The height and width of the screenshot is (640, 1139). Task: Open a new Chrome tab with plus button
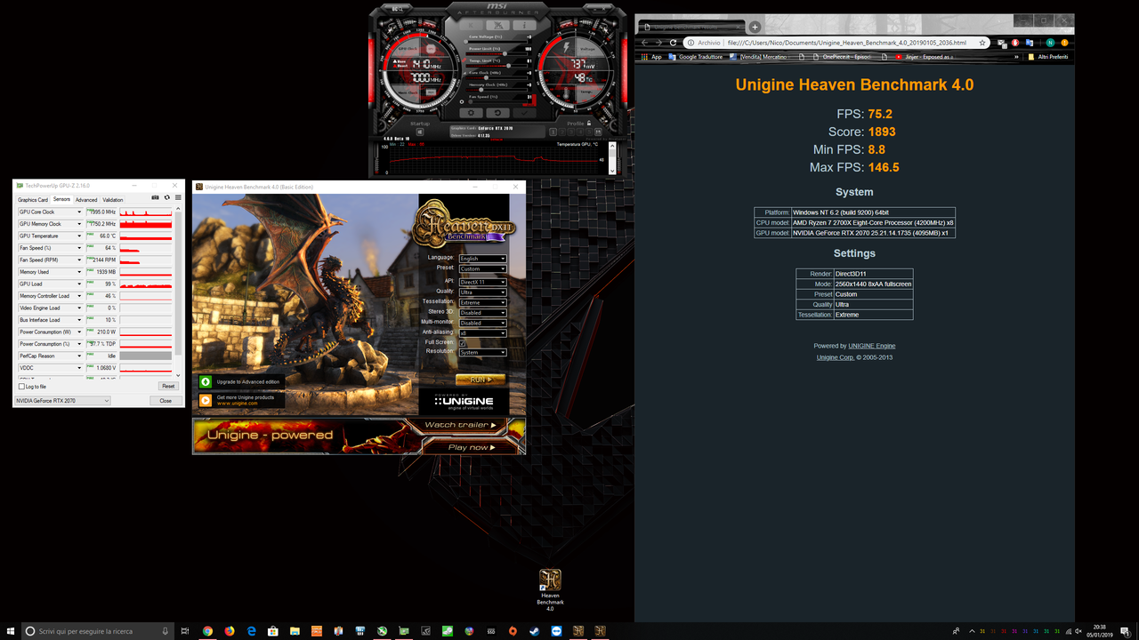point(755,27)
